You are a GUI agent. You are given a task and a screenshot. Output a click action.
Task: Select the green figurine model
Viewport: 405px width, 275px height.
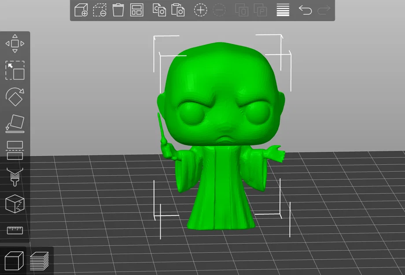pyautogui.click(x=220, y=132)
